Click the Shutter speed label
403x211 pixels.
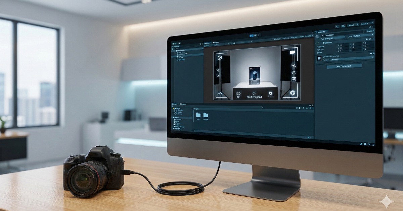tap(254, 97)
